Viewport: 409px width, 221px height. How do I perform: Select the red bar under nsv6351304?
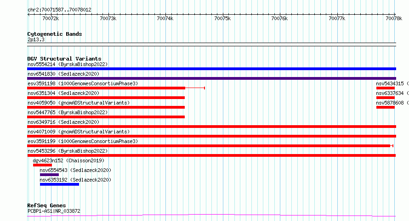point(106,98)
